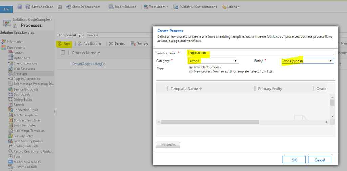Click the Properties button in dialog
Screen dimensions: 347x171
(x=168, y=145)
